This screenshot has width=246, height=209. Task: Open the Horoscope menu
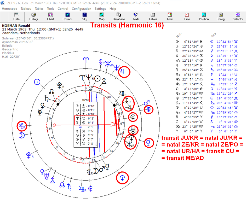click(9, 9)
